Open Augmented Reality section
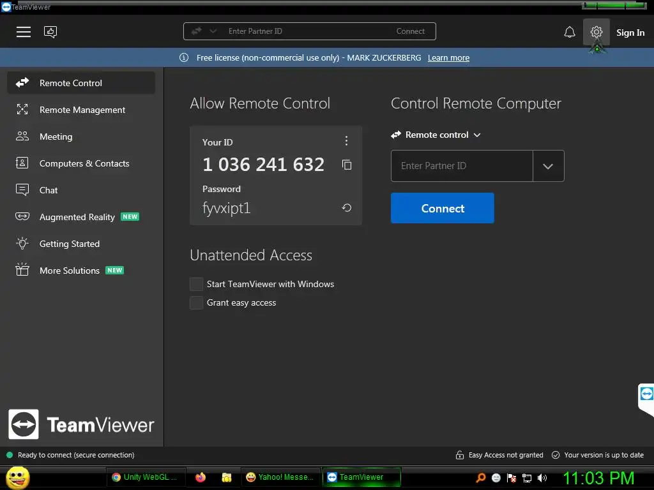654x490 pixels. point(81,217)
